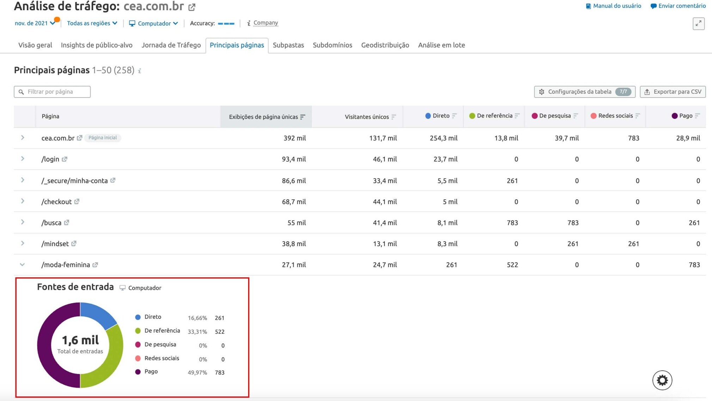Switch to Análise em lote tab

(x=441, y=45)
